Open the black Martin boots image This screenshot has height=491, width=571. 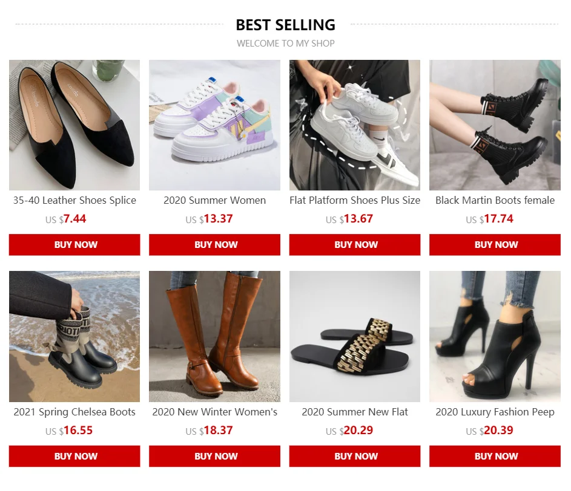tap(495, 125)
